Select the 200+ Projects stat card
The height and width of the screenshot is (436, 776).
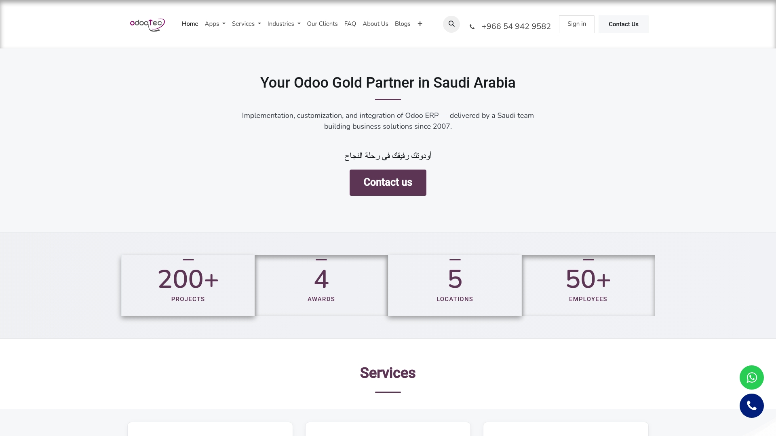[188, 285]
